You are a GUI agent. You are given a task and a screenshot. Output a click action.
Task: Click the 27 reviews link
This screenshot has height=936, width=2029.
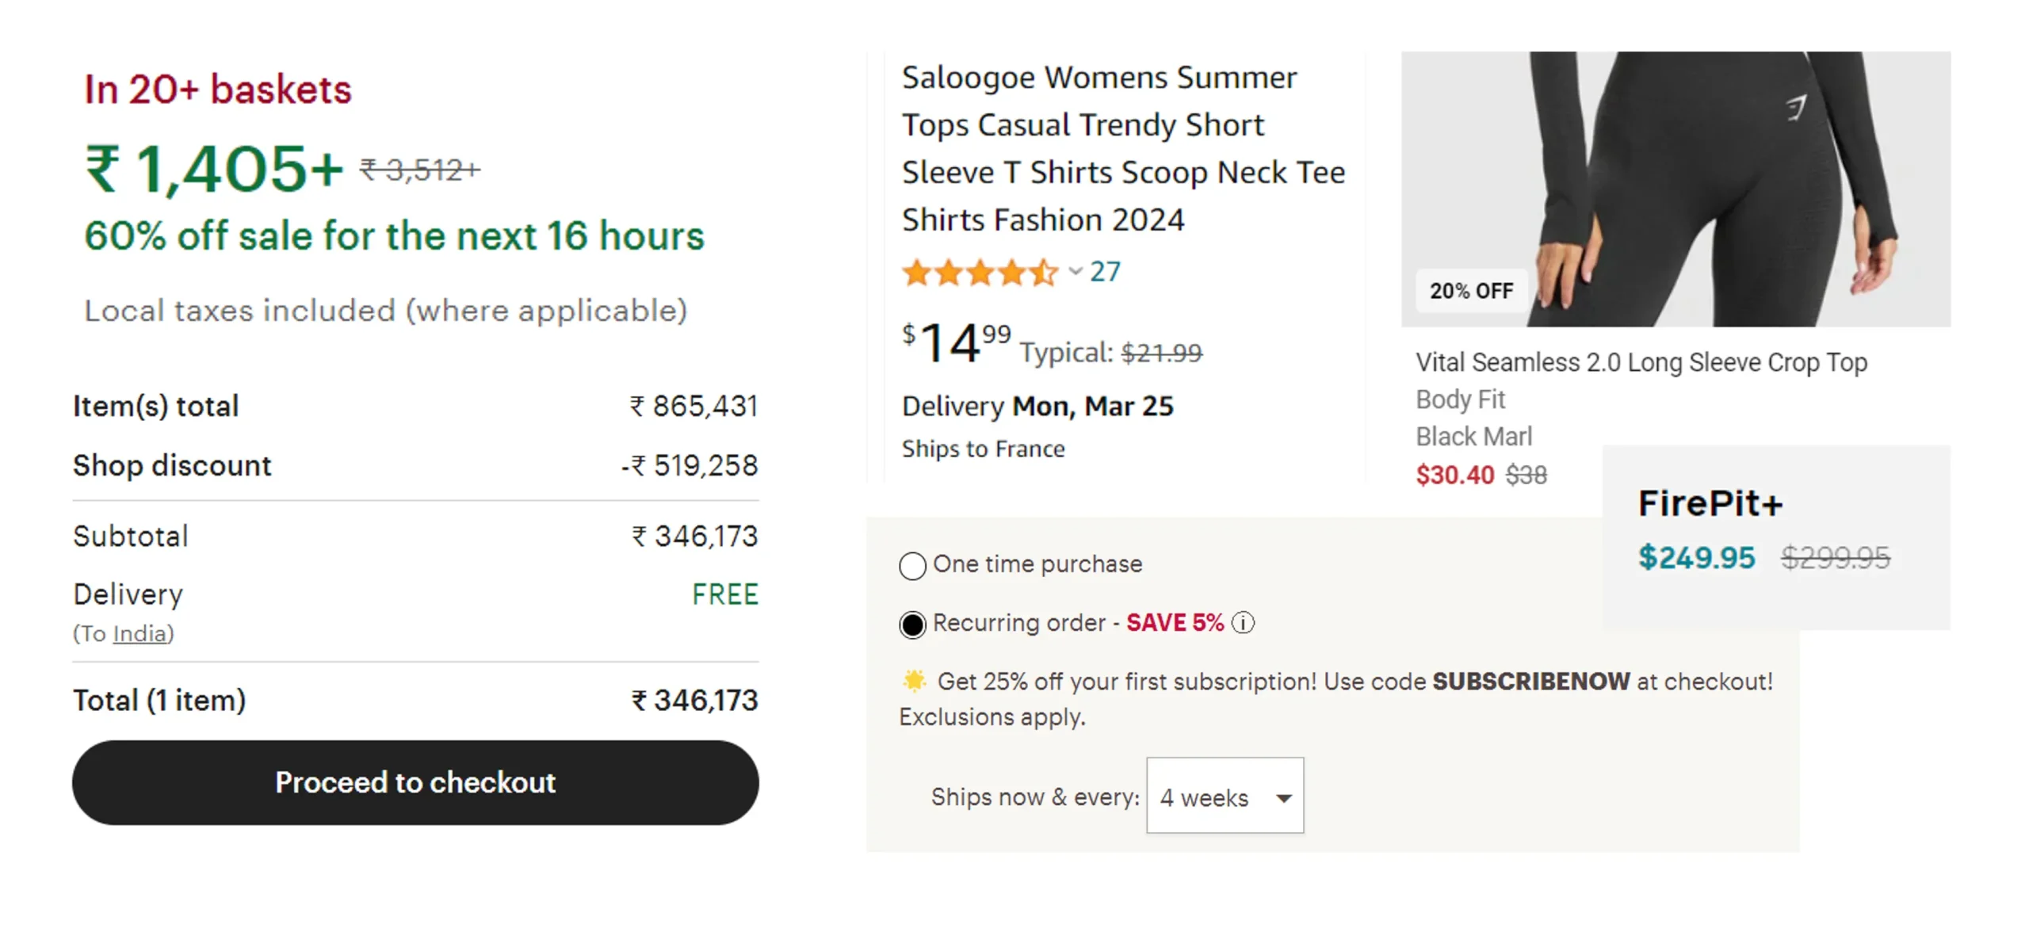click(x=1105, y=271)
